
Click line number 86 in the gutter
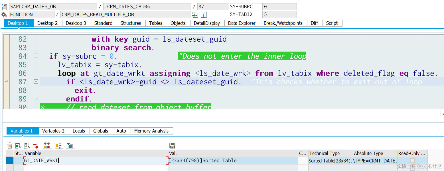(23, 73)
